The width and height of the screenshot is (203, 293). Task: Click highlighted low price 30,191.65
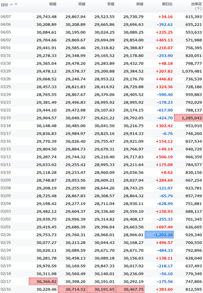(x=101, y=289)
